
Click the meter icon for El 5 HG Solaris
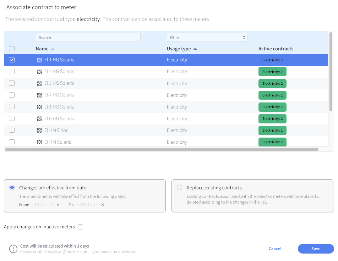pos(39,107)
